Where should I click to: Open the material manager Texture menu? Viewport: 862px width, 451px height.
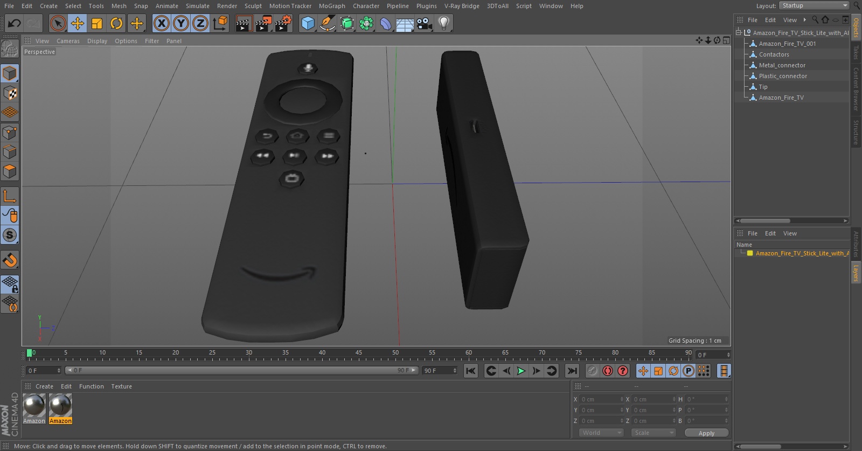click(121, 386)
